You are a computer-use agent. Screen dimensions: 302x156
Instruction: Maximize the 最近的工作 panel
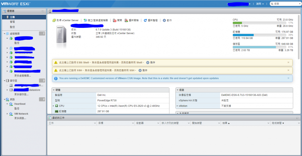point(297,118)
